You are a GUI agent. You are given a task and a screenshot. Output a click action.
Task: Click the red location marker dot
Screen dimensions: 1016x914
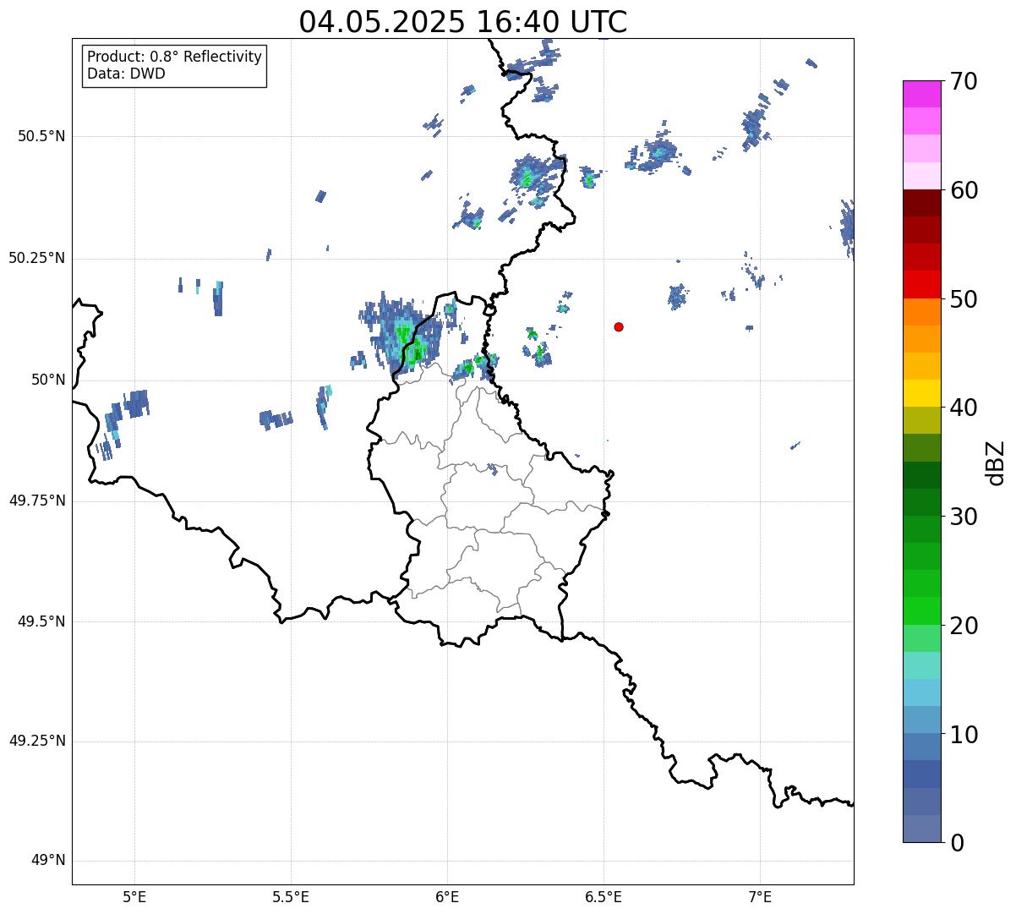point(619,326)
